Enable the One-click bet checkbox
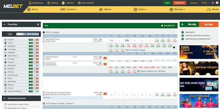 point(162,26)
